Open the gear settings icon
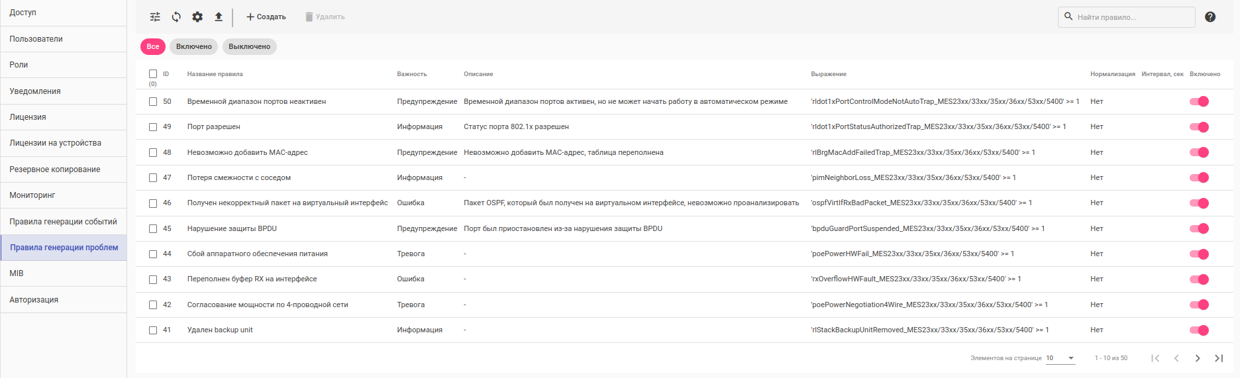Screen dimensions: 1240x378 (x=197, y=17)
